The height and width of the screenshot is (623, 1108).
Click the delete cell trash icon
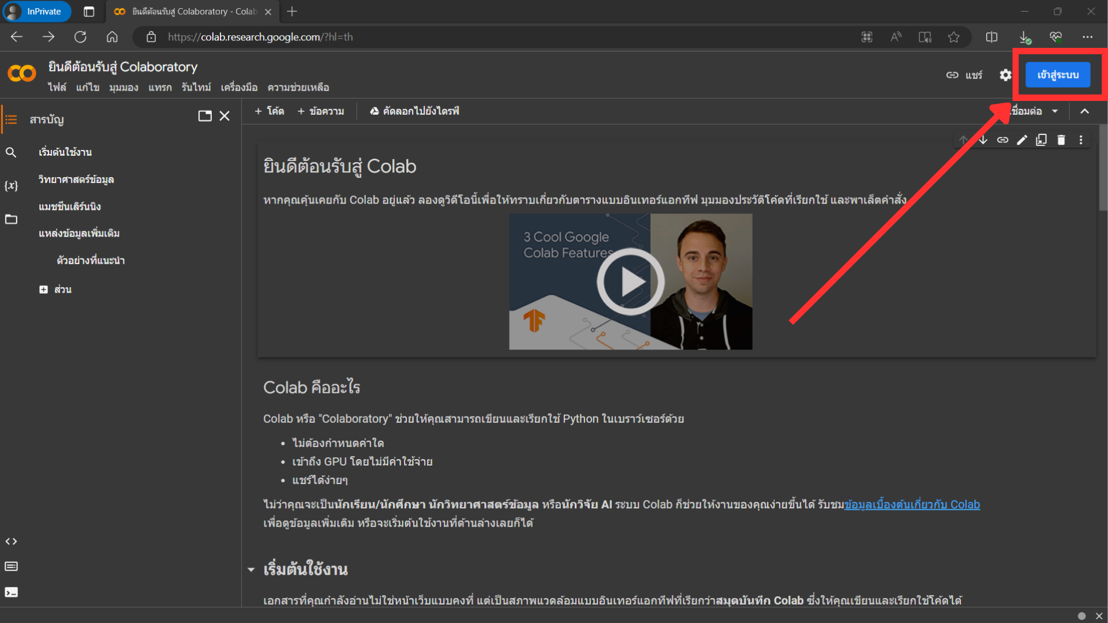(x=1061, y=140)
